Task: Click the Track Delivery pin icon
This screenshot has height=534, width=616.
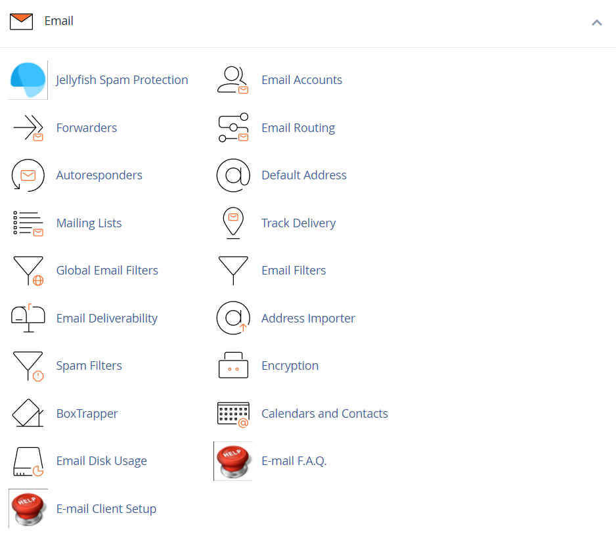Action: pos(233,223)
